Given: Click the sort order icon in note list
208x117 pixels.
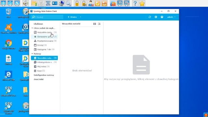Looking at the screenshot, I should (x=99, y=24).
